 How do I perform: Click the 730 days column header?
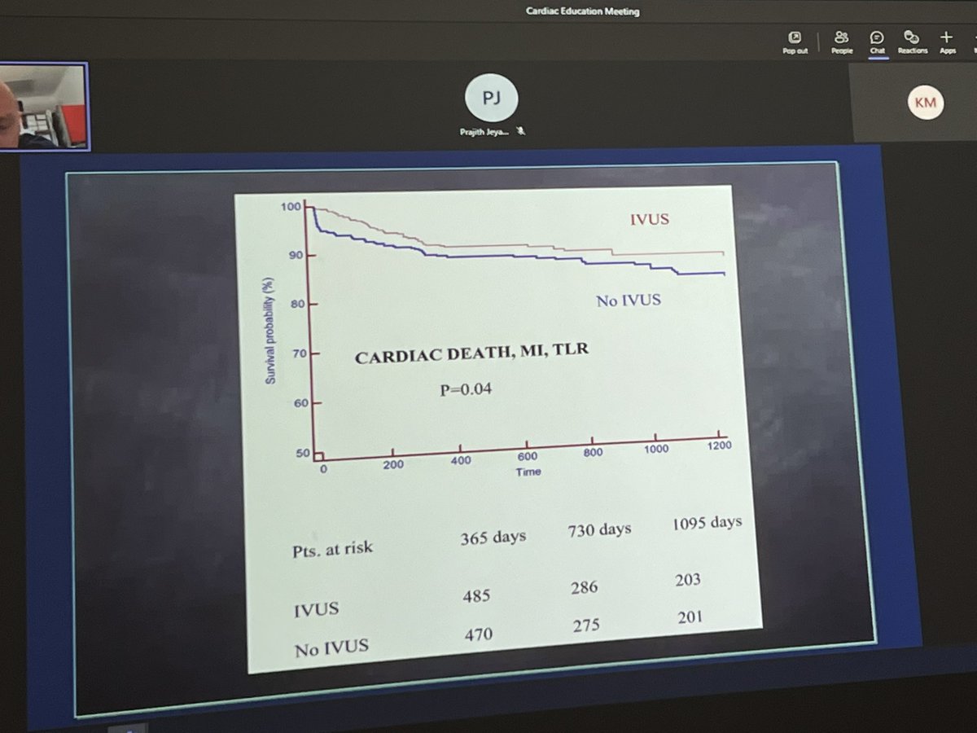point(599,530)
